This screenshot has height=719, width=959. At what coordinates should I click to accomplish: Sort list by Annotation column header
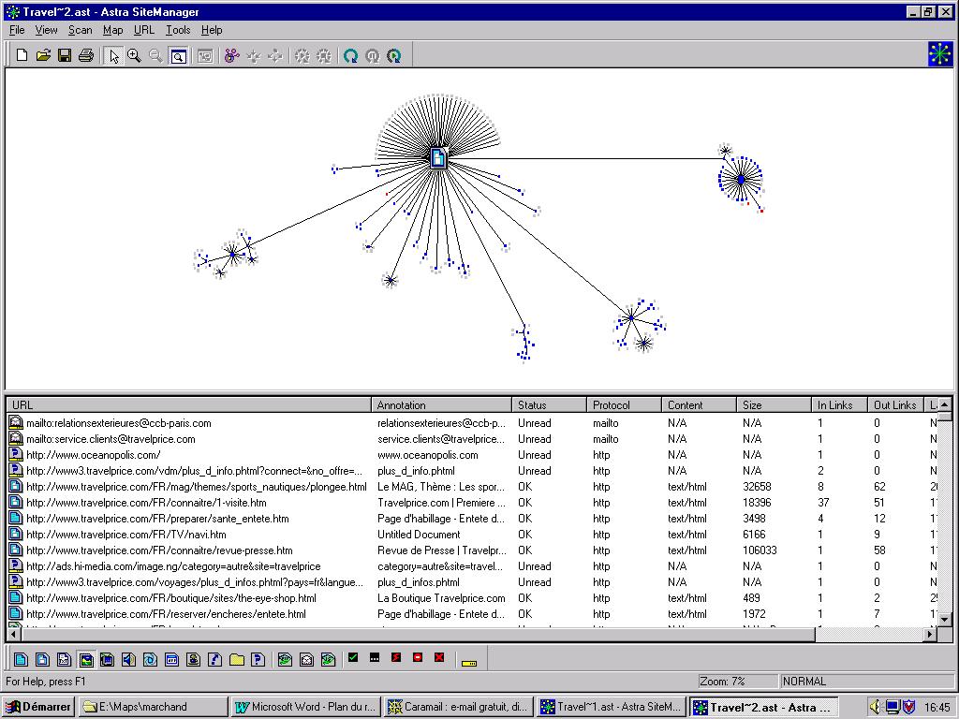pos(441,404)
